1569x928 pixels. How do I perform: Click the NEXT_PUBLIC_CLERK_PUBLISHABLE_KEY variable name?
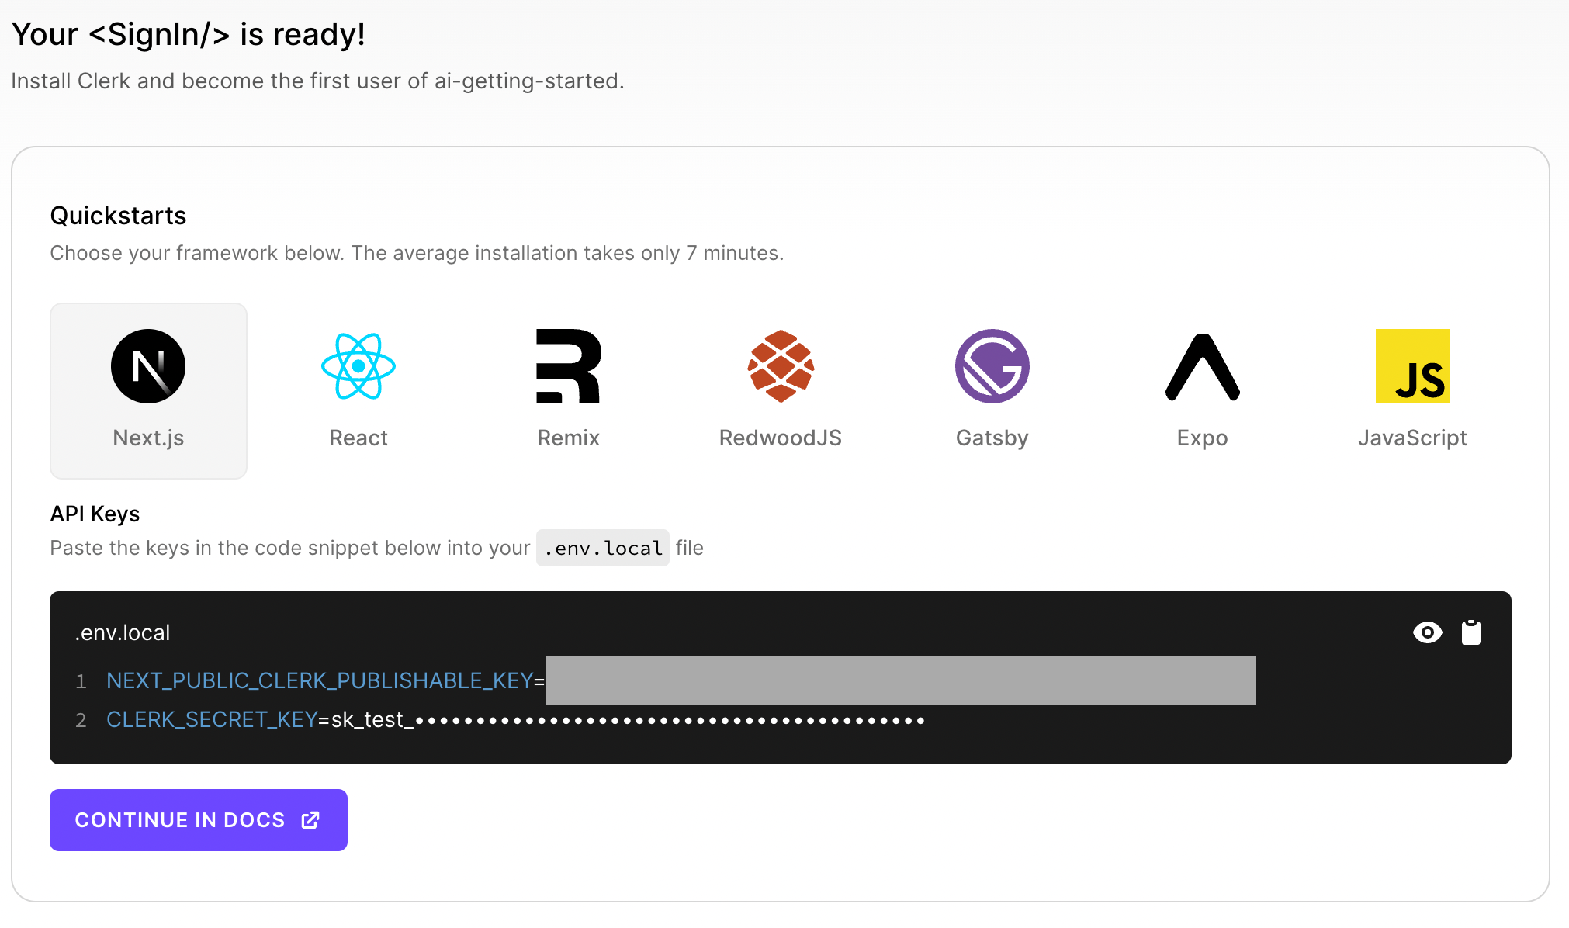(x=320, y=680)
